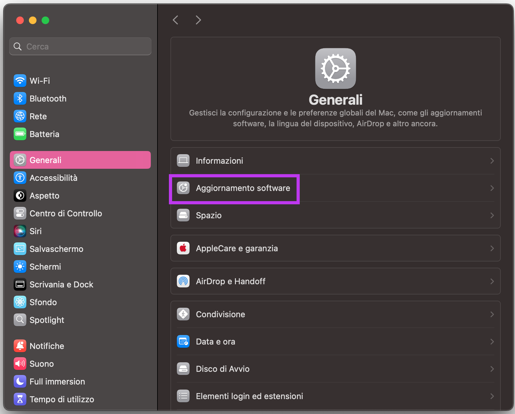Open the Accessibilità accessibility icon
Viewport: 515px width, 414px height.
tap(20, 178)
